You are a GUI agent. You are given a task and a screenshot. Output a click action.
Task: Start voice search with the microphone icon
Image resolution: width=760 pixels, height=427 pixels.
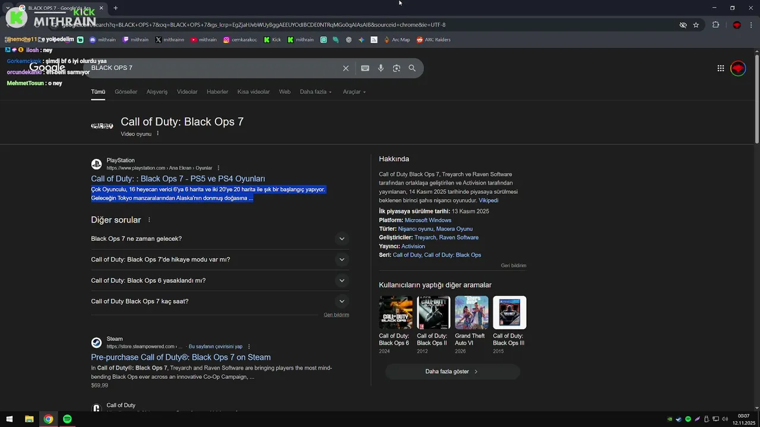(x=381, y=68)
